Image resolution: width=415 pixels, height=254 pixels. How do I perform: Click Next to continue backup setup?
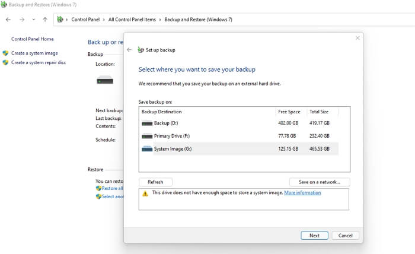click(314, 236)
